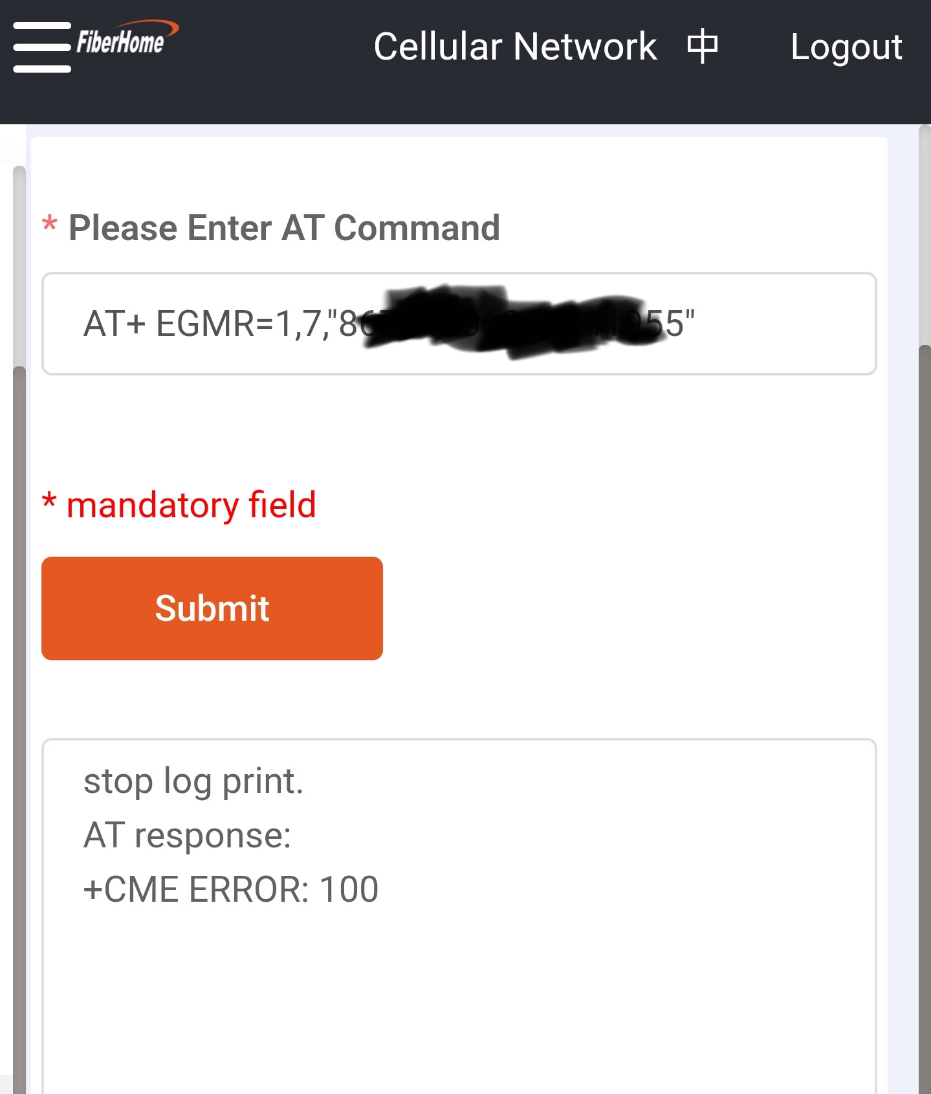
Task: Click the 'AT response:' output line
Action: [188, 835]
